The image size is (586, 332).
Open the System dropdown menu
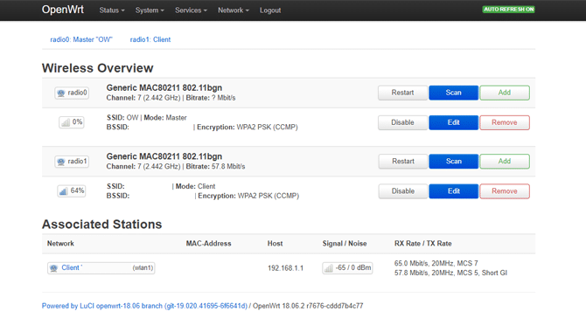click(150, 10)
